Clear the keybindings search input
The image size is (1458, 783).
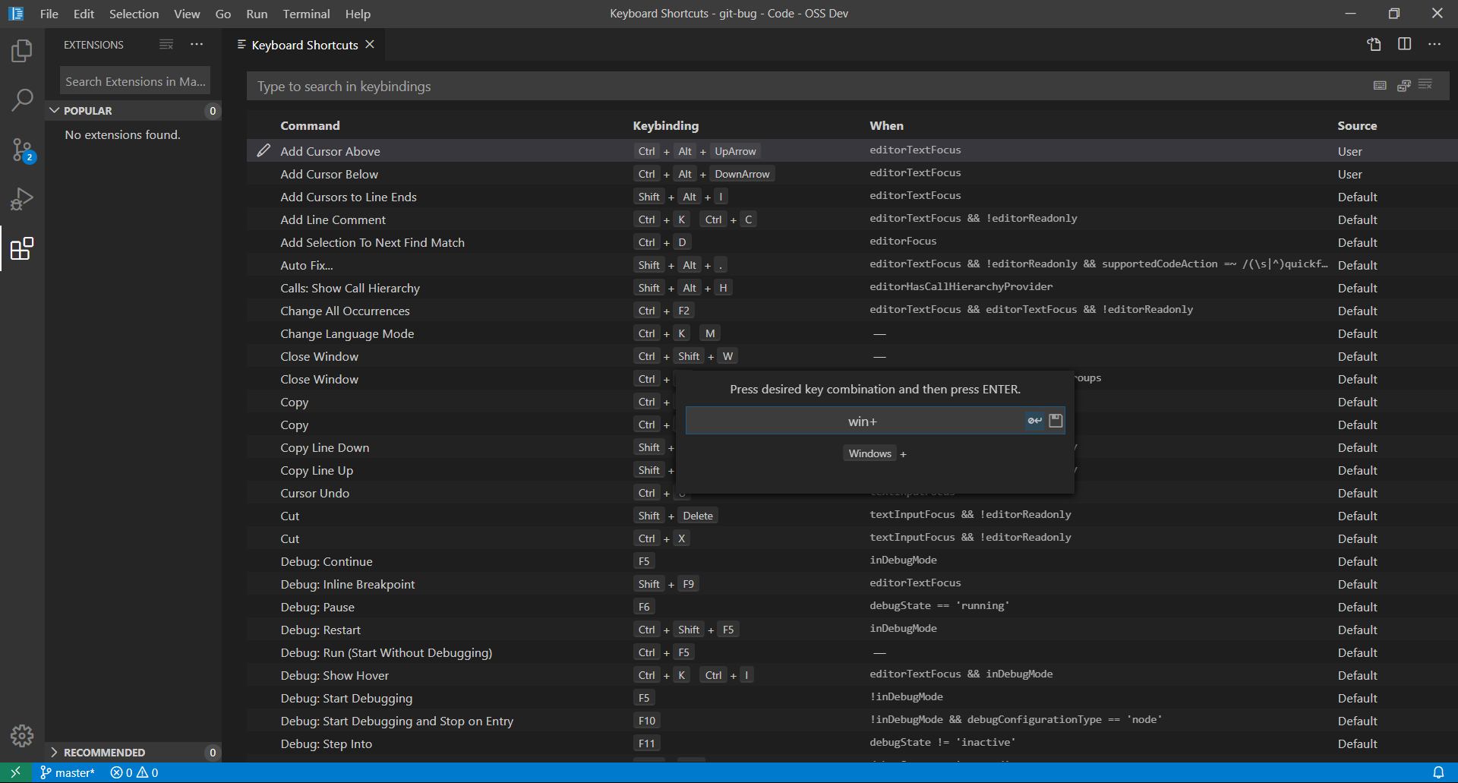tap(1425, 85)
